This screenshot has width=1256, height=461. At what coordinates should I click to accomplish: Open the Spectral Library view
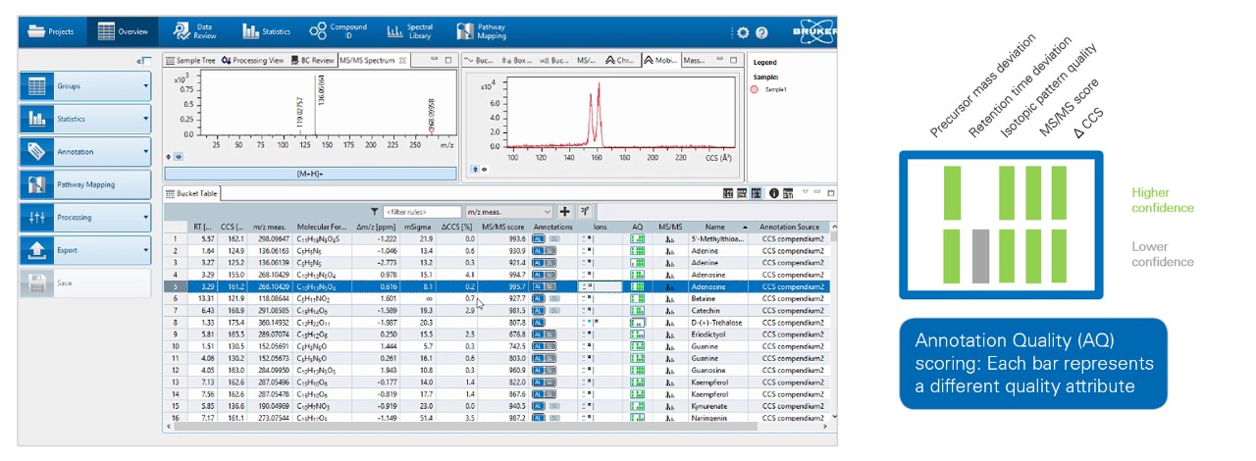click(x=408, y=31)
